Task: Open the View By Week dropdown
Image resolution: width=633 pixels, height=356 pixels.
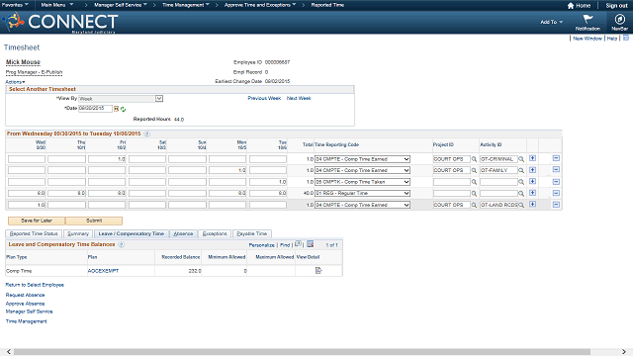Action: 121,99
